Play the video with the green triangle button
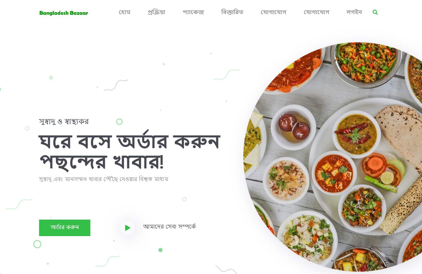Screen dimensions: 422x274 pos(127,228)
